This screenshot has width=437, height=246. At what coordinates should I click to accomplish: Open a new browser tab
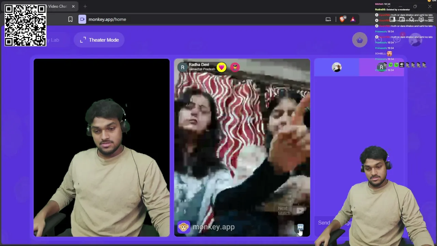pyautogui.click(x=85, y=6)
